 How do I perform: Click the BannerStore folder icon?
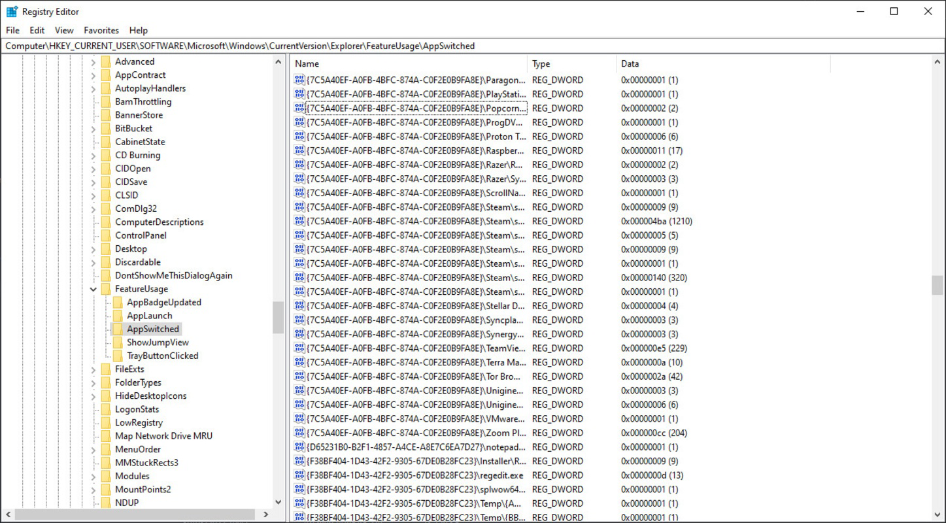pyautogui.click(x=105, y=115)
